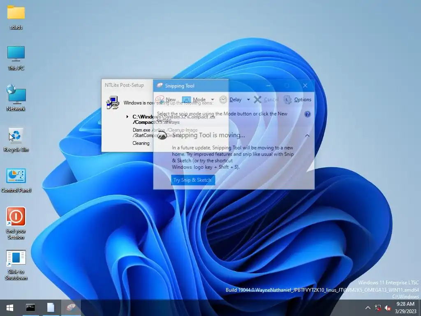Expand the Delay dropdown arrow
Image resolution: width=421 pixels, height=316 pixels.
[x=248, y=100]
